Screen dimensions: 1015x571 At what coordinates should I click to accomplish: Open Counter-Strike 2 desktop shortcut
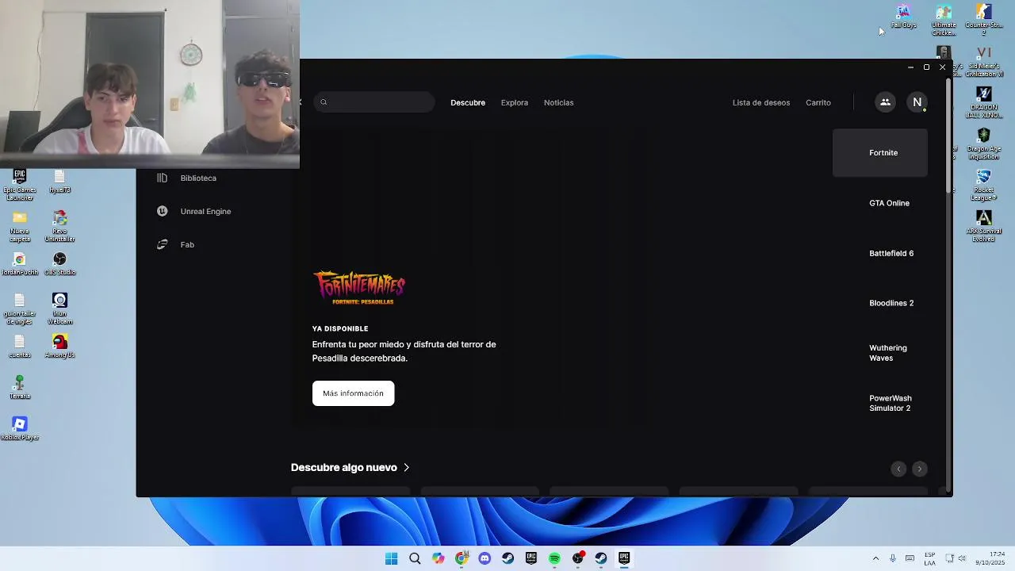pyautogui.click(x=984, y=21)
